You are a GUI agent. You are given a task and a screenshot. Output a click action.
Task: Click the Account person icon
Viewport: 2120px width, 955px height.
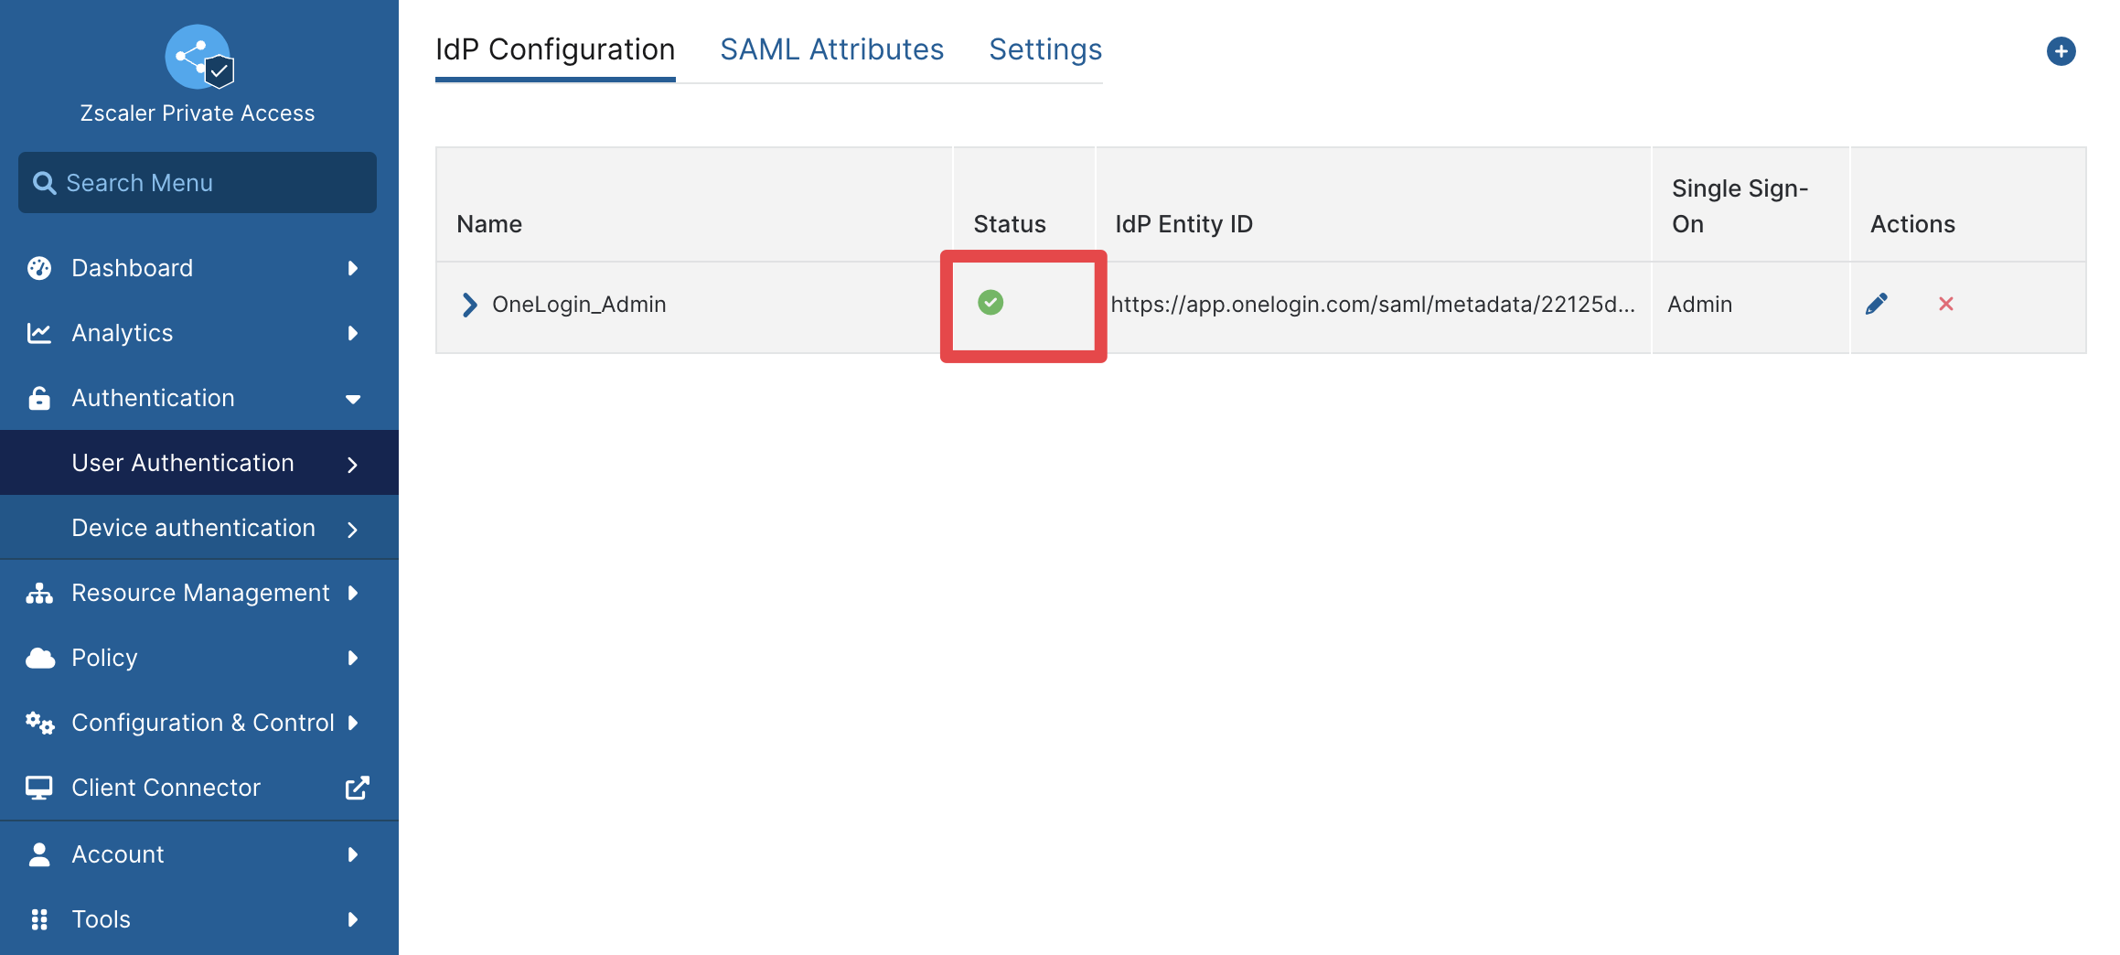pos(39,854)
